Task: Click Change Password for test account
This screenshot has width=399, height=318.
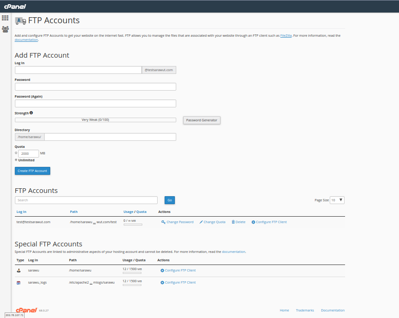Action: click(177, 222)
